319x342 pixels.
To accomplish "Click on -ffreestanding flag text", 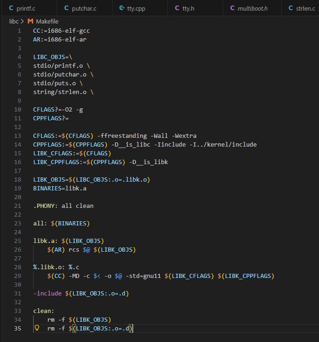I will (122, 136).
